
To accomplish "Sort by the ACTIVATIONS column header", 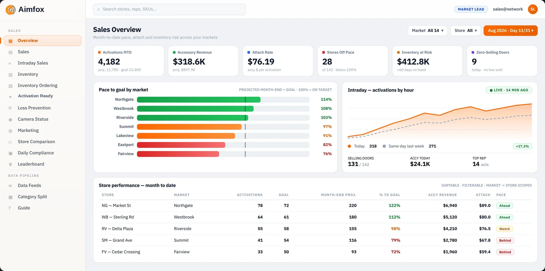I will 250,195.
